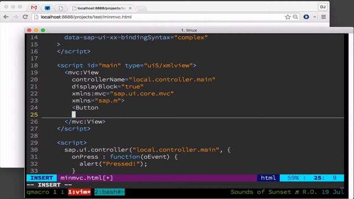Click the script id="main" tag line
This screenshot has height=199, width=354.
pos(127,66)
